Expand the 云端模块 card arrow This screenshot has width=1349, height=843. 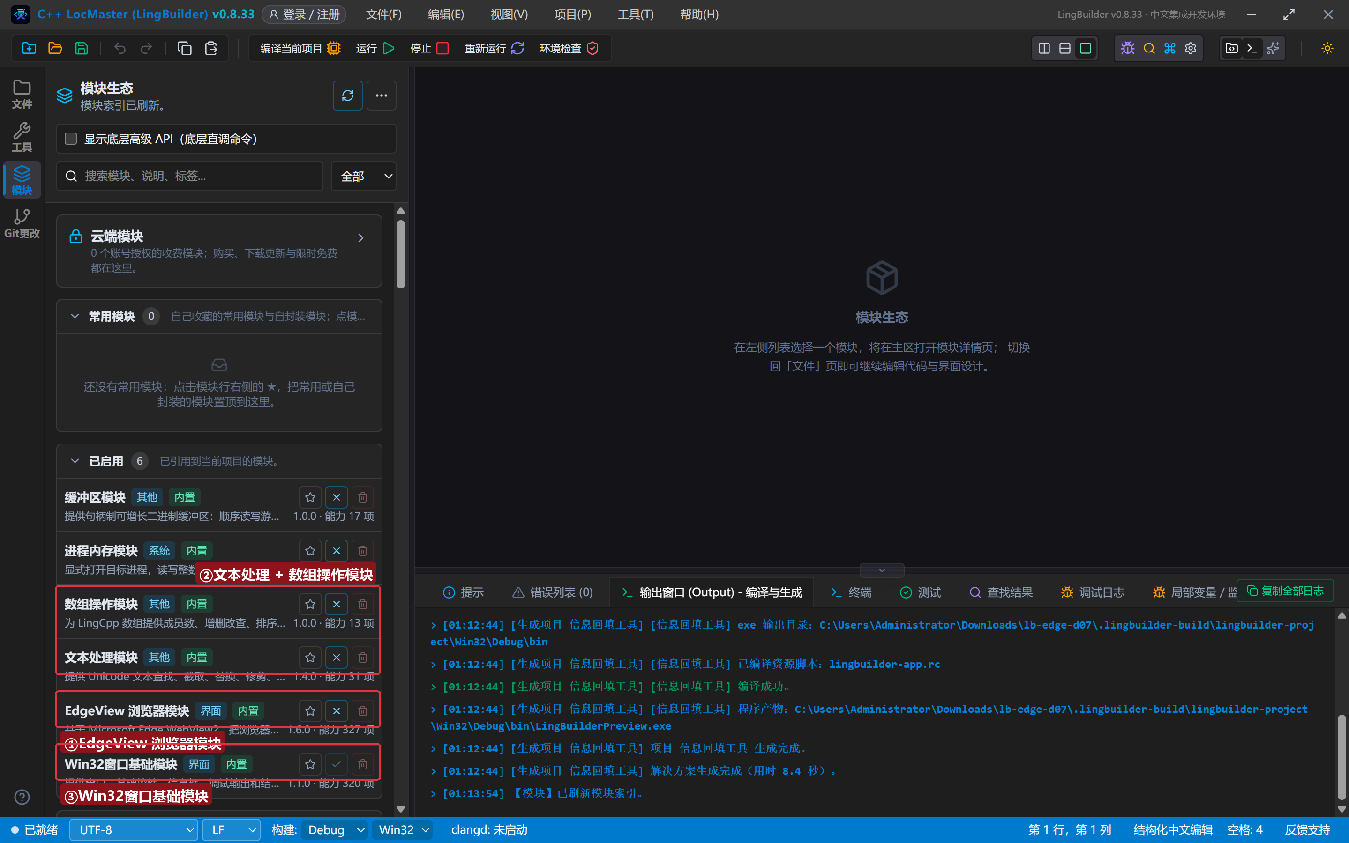[x=361, y=238]
